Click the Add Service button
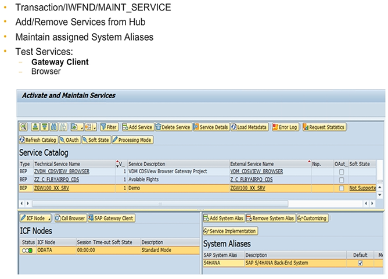 pos(137,127)
